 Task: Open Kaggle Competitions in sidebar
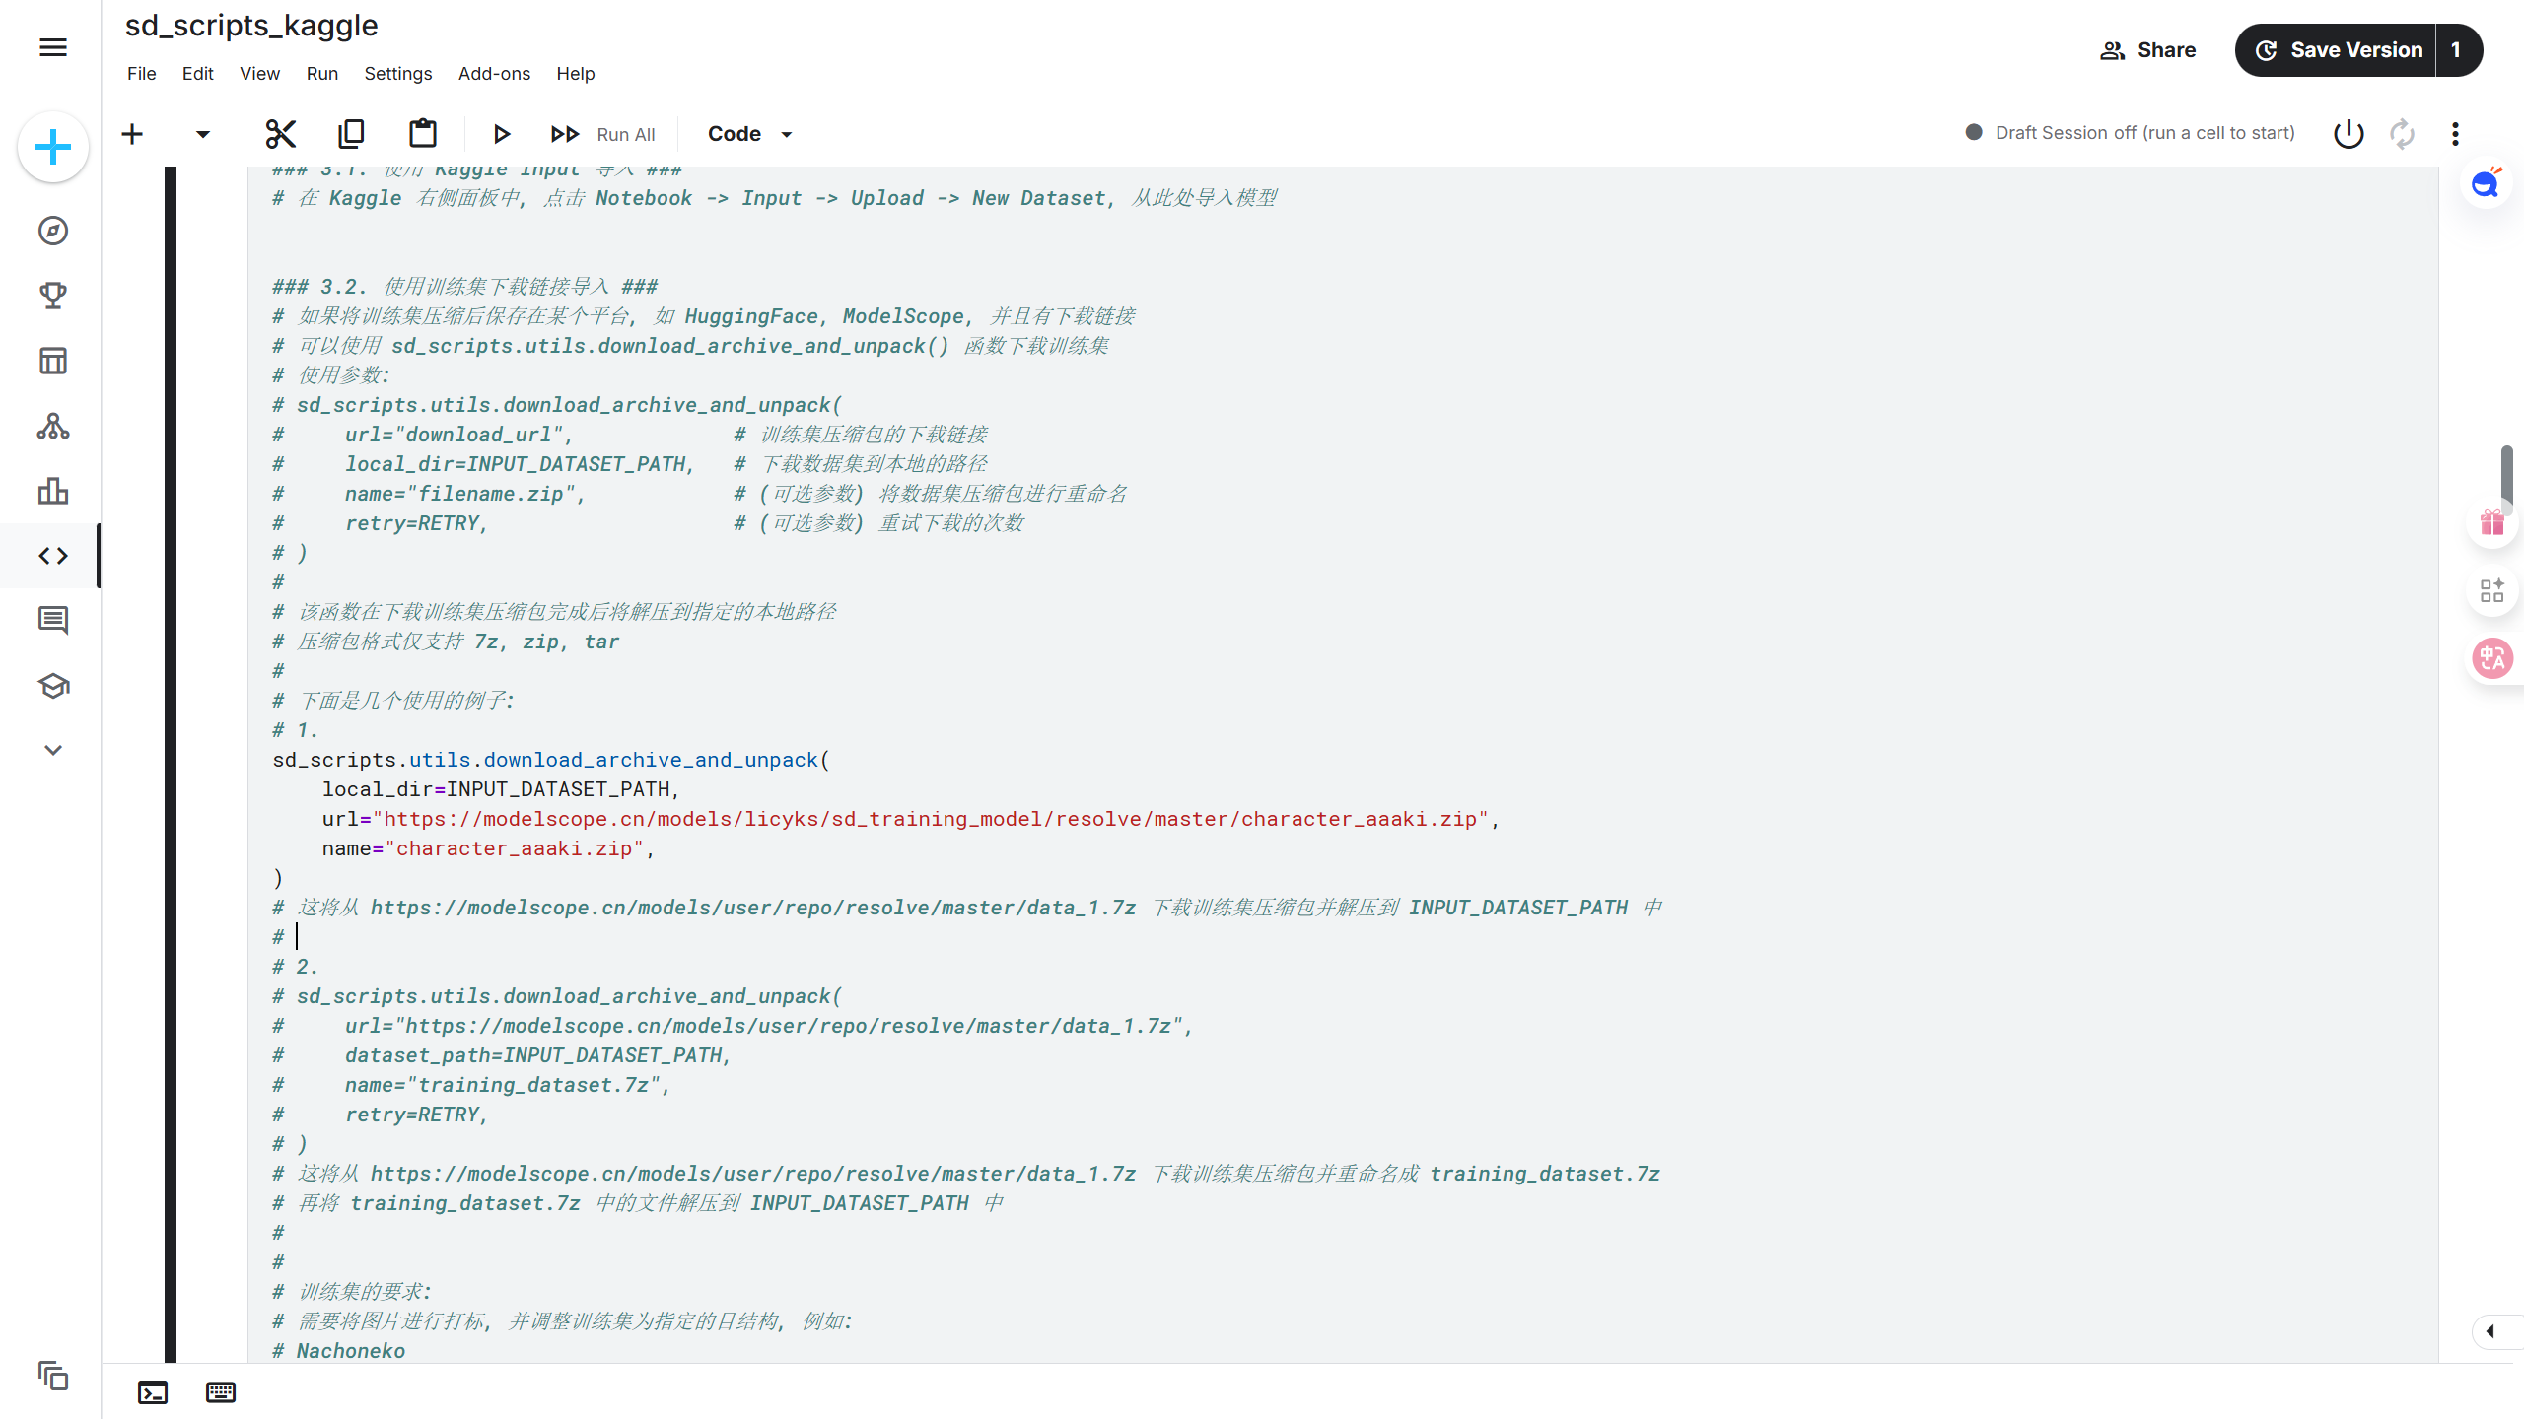click(x=52, y=294)
